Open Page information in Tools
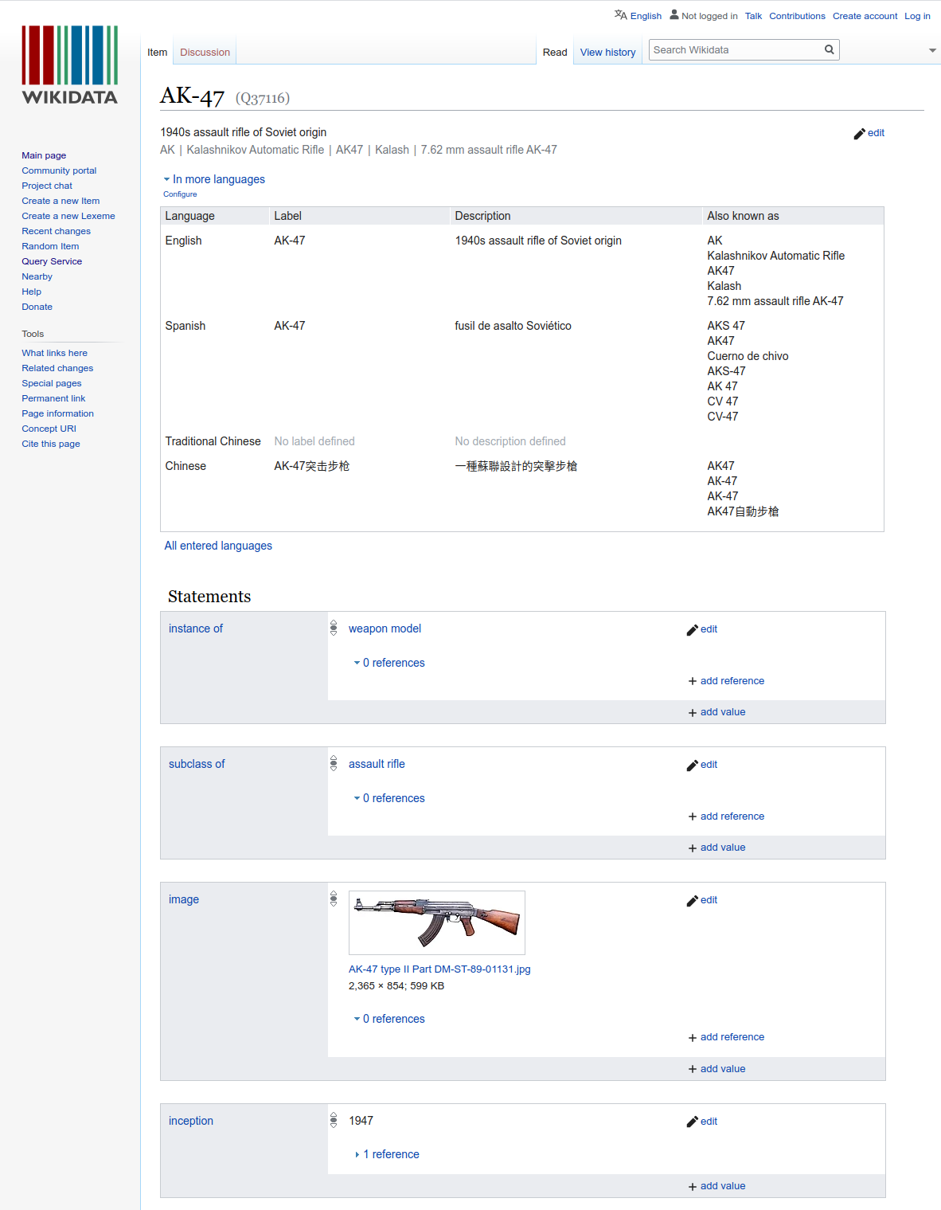 [57, 413]
